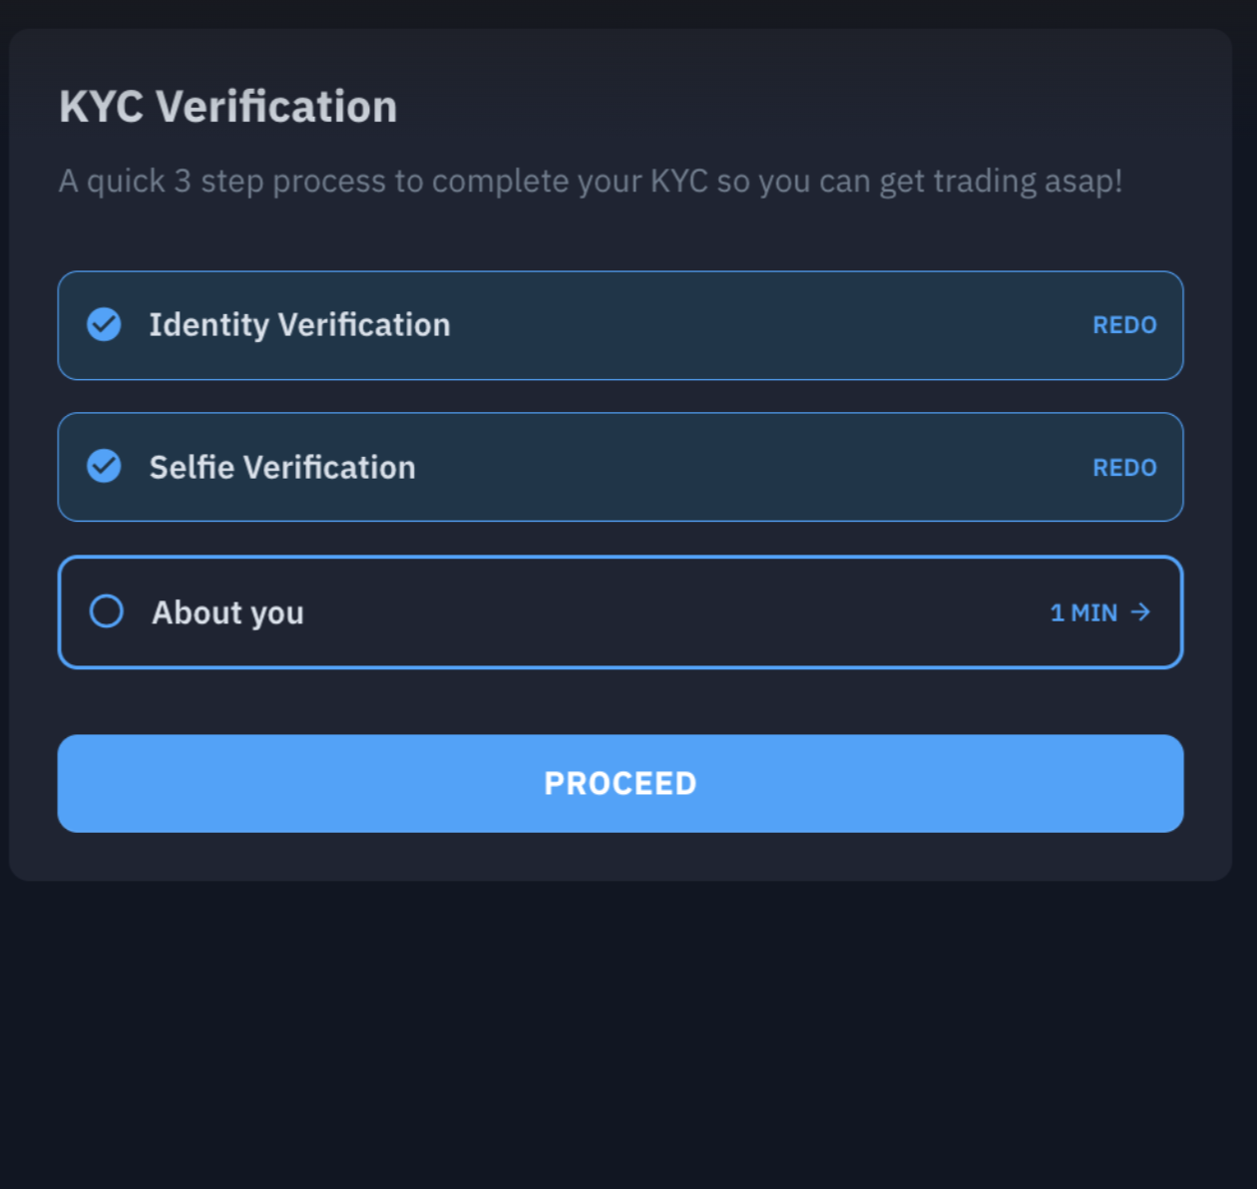The height and width of the screenshot is (1189, 1257).
Task: Click the 3 step process subtitle text
Action: 590,182
